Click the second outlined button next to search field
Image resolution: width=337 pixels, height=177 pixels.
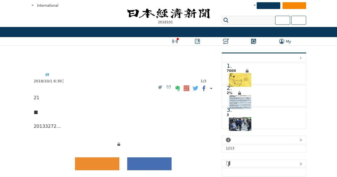[x=299, y=20]
